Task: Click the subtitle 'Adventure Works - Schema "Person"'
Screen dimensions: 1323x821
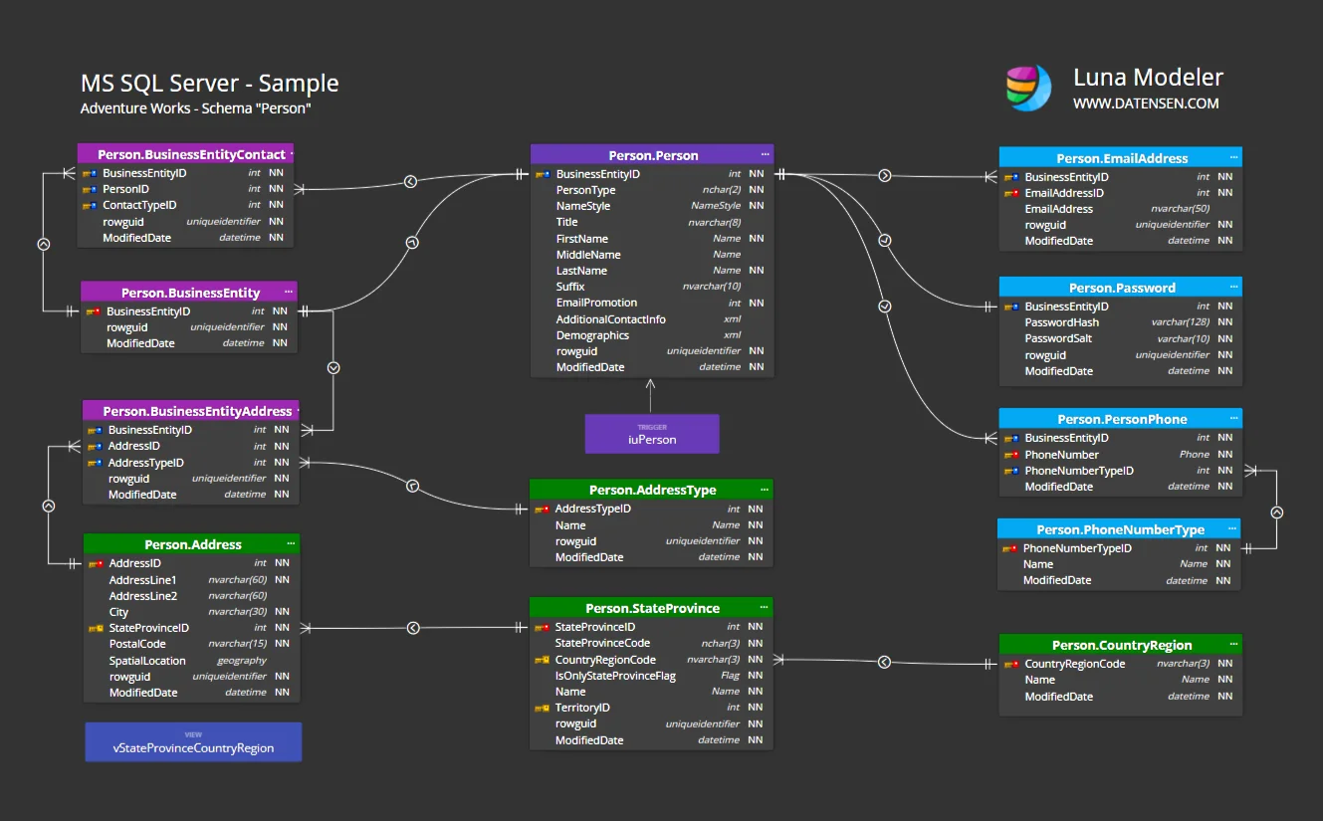Action: click(196, 108)
